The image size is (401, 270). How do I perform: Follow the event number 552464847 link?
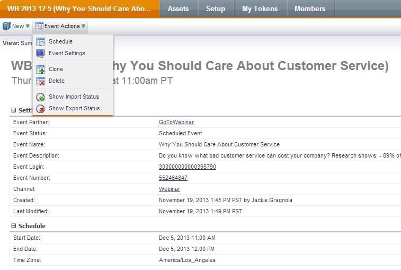point(173,178)
